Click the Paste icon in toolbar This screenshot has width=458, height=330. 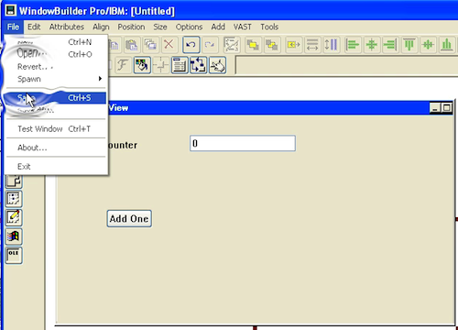[132, 45]
